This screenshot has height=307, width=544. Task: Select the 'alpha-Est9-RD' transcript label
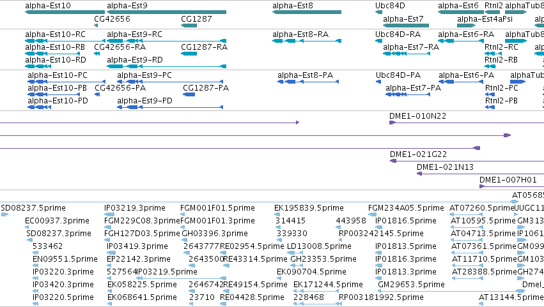[135, 60]
